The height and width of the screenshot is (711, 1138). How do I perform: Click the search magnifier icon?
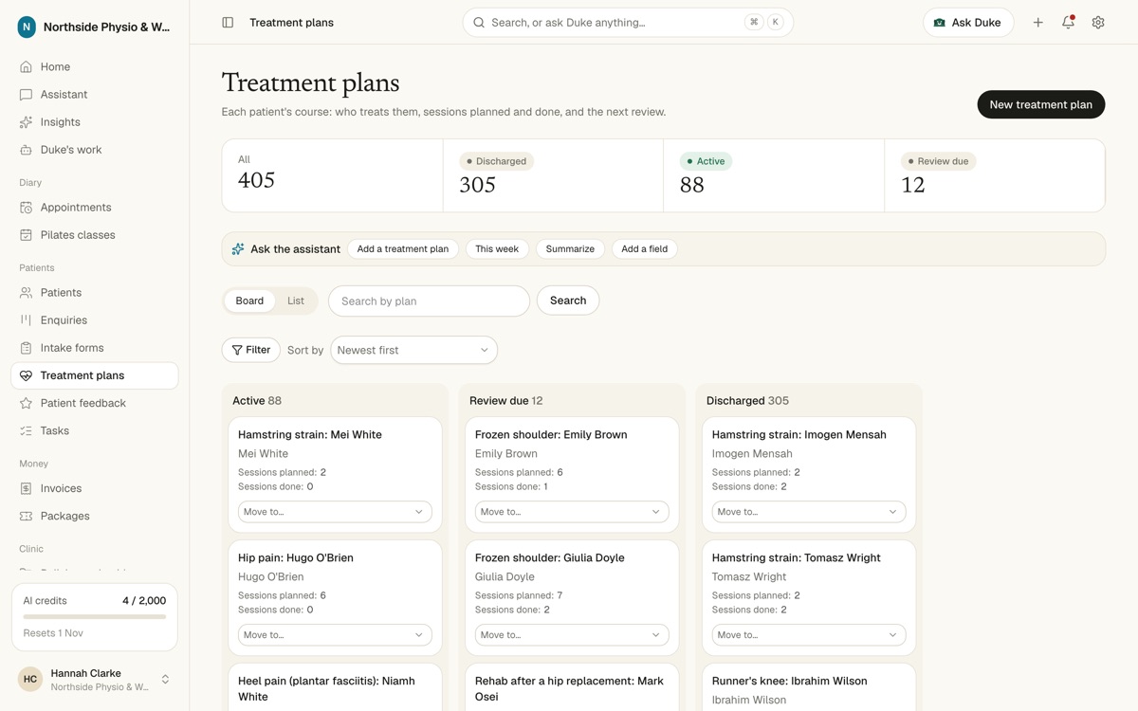479,23
